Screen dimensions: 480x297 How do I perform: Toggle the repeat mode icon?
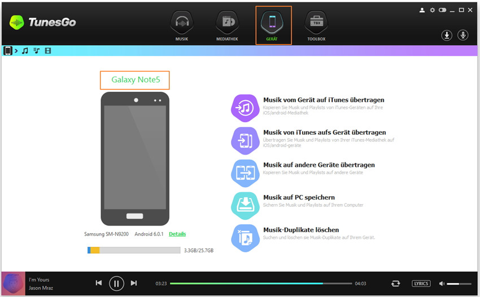pos(395,283)
